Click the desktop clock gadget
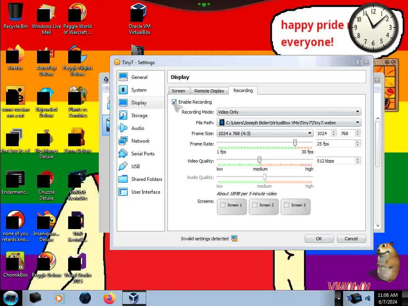Viewport: 408px width, 306px height. (x=373, y=27)
